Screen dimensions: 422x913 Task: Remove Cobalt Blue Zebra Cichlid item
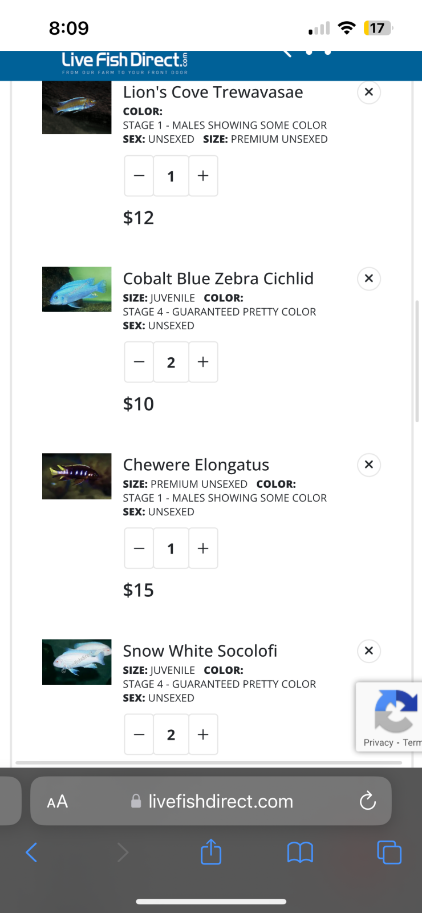tap(369, 278)
